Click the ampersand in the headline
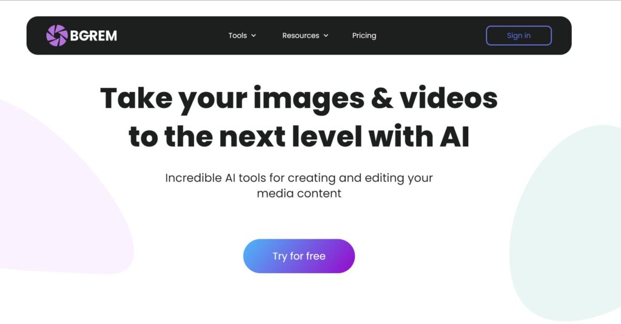This screenshot has height=324, width=621. 382,99
